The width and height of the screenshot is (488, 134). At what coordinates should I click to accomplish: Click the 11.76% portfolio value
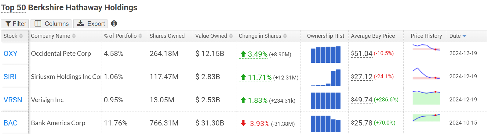click(115, 123)
